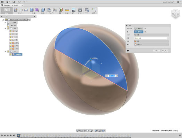Viewport: 182px width, 138px height.
Task: Click the Inspect measure ruler icon
Action: pyautogui.click(x=67, y=10)
